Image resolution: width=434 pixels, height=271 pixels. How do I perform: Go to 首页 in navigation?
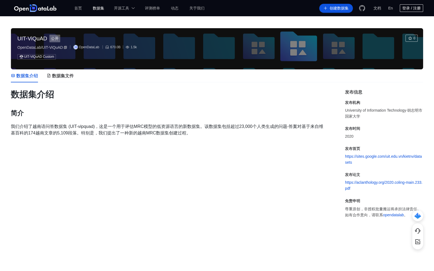[78, 8]
